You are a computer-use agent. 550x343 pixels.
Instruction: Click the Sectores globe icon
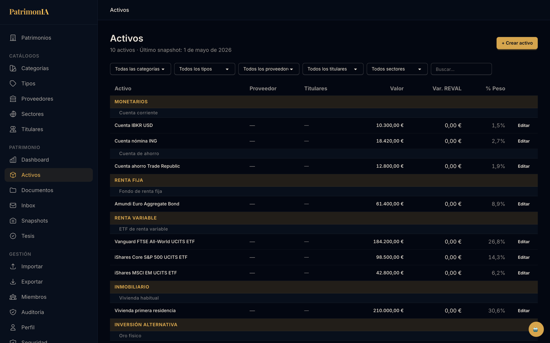coord(13,114)
